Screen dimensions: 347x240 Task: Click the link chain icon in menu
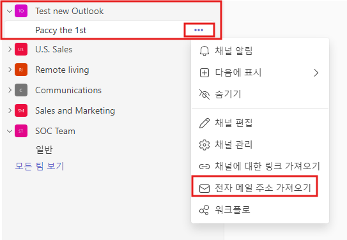204,167
